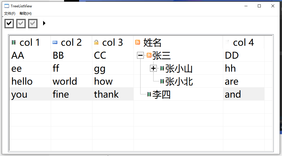The width and height of the screenshot is (282, 156).
Task: Expand the 张小山 tree node
Action: (x=153, y=68)
